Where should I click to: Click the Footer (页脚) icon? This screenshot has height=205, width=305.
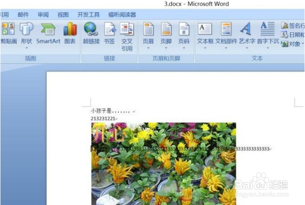pyautogui.click(x=166, y=29)
